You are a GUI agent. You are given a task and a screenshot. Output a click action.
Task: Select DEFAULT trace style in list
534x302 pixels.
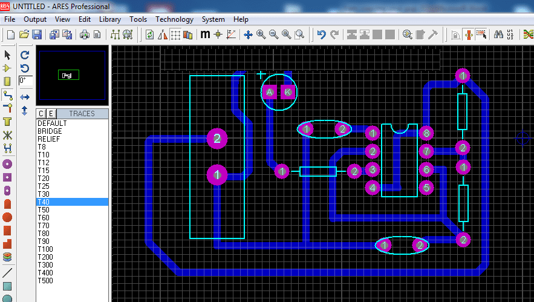52,123
